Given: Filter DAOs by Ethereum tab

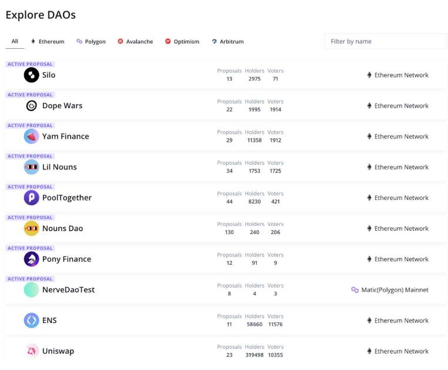Looking at the screenshot, I should [x=47, y=42].
